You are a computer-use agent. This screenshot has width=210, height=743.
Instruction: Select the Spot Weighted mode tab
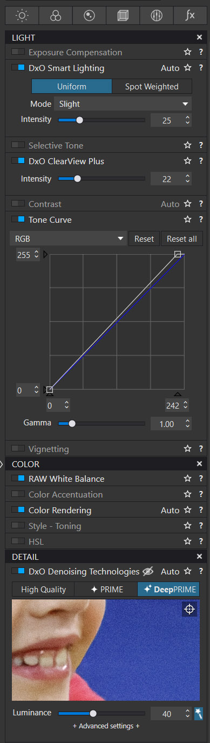pyautogui.click(x=152, y=87)
